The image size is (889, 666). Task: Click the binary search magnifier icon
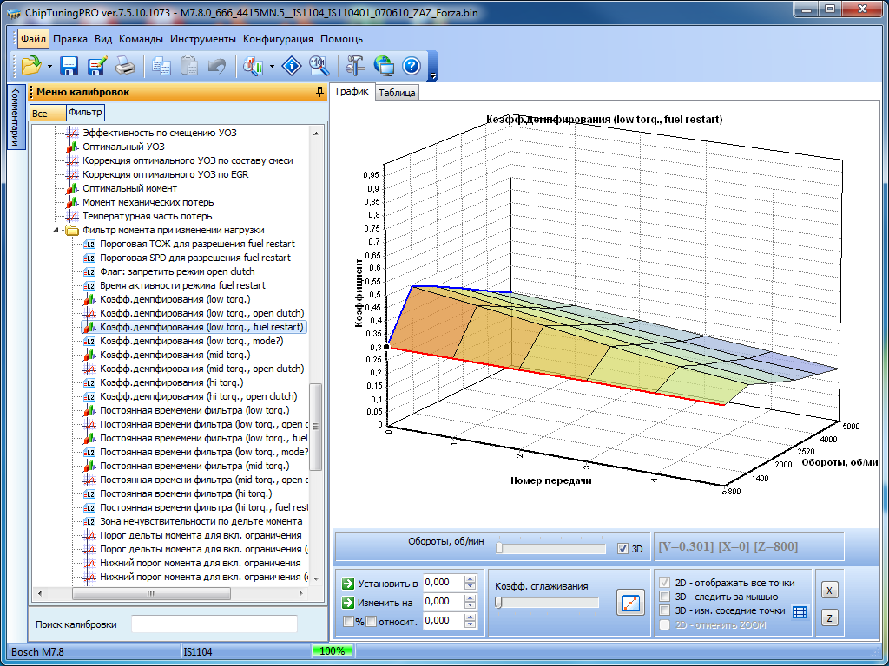(x=319, y=66)
